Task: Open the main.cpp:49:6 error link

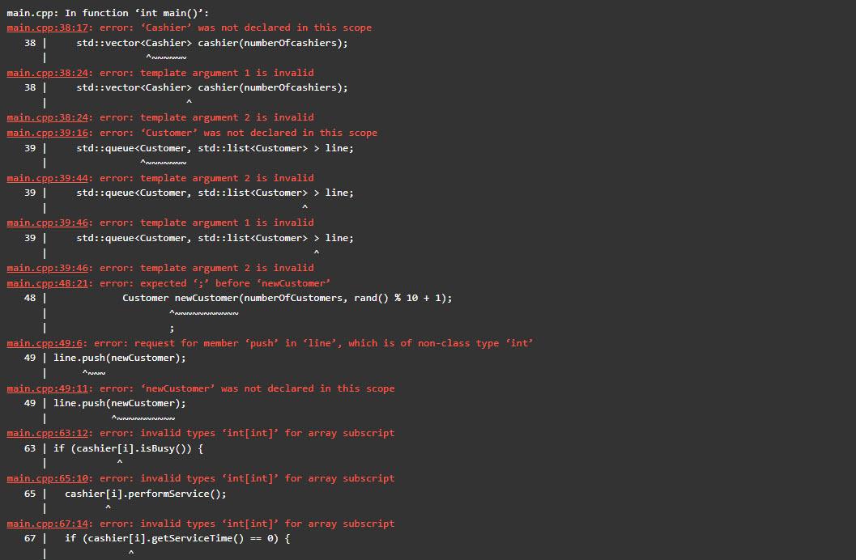Action: point(45,343)
